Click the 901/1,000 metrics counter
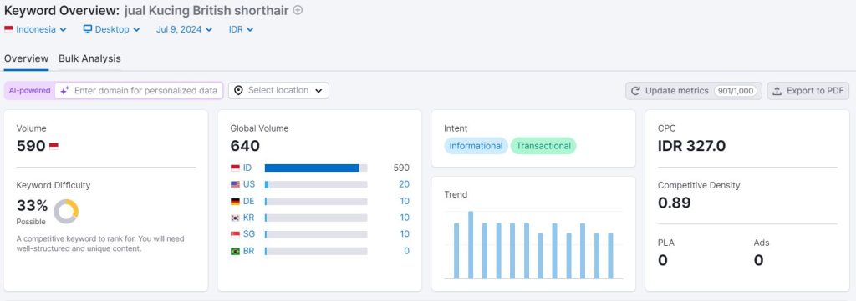856x301 pixels. pos(736,91)
